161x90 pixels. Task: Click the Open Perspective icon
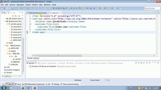tap(3, 84)
